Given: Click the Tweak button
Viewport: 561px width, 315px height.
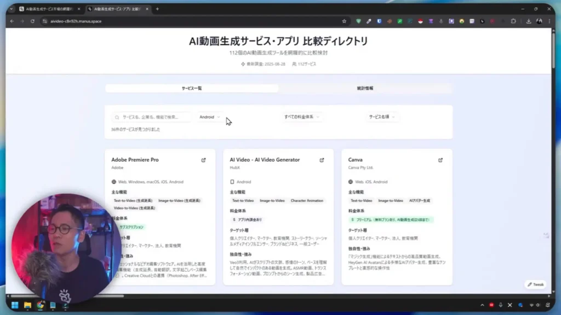Looking at the screenshot, I should pos(536,284).
